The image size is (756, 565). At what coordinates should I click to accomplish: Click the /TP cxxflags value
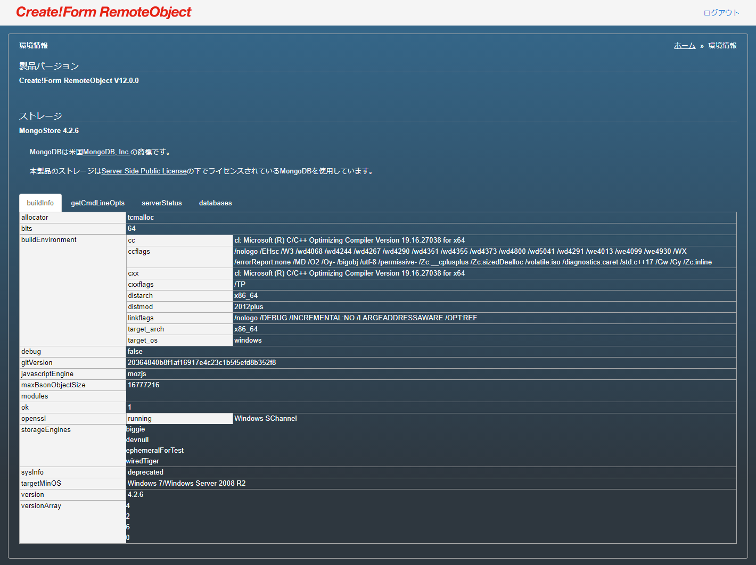(x=484, y=285)
